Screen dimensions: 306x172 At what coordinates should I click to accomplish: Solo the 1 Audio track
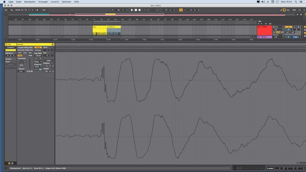[295, 27]
